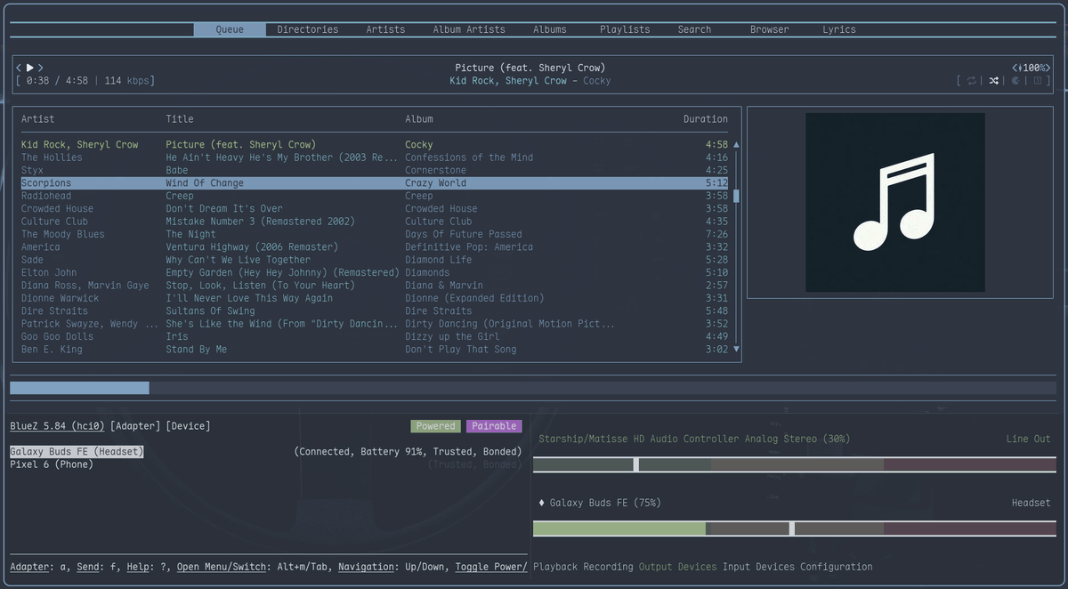This screenshot has height=589, width=1068.
Task: Click the Galaxy Buds FE (75%) label
Action: click(605, 503)
